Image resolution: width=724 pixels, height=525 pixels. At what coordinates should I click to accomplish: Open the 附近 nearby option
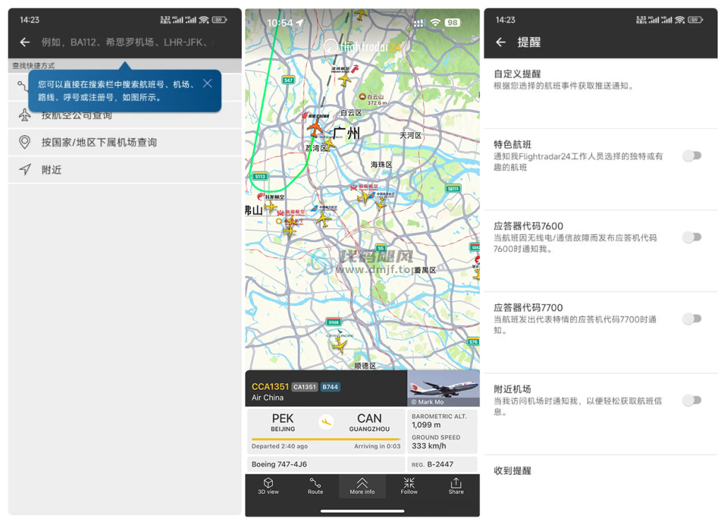pyautogui.click(x=124, y=170)
